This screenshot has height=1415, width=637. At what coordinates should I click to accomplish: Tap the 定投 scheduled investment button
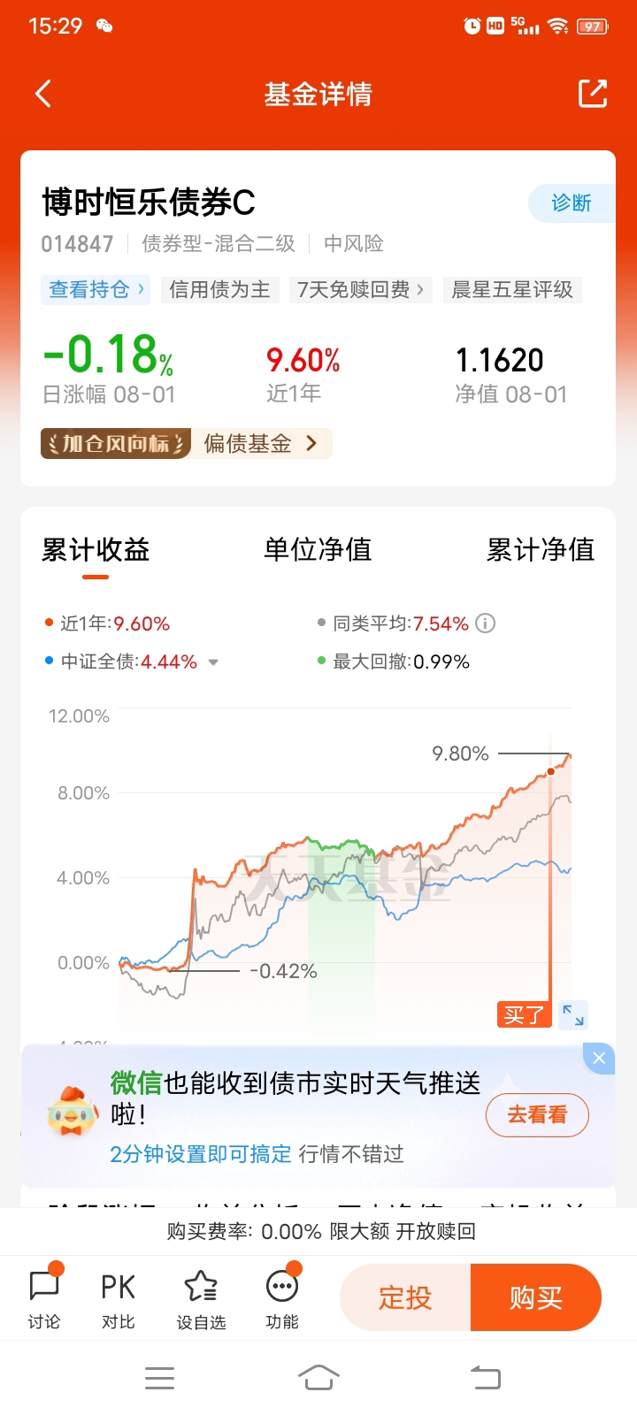(405, 1297)
